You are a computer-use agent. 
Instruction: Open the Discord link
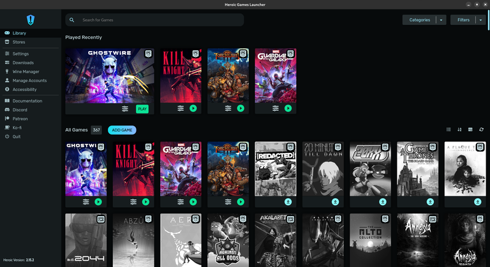31,110
